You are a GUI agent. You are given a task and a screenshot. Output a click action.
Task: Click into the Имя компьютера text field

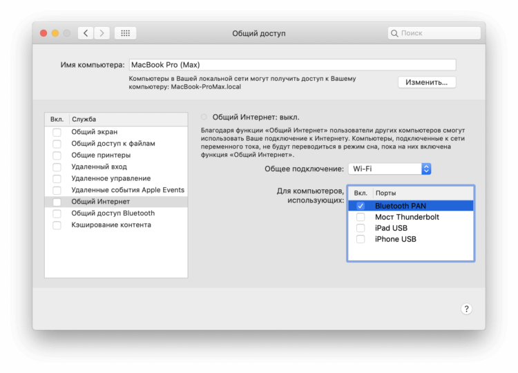click(x=293, y=65)
